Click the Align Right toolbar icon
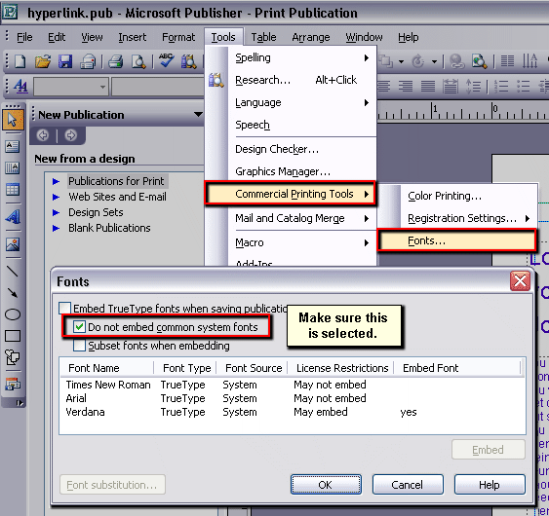Image resolution: width=549 pixels, height=516 pixels. coord(406,86)
